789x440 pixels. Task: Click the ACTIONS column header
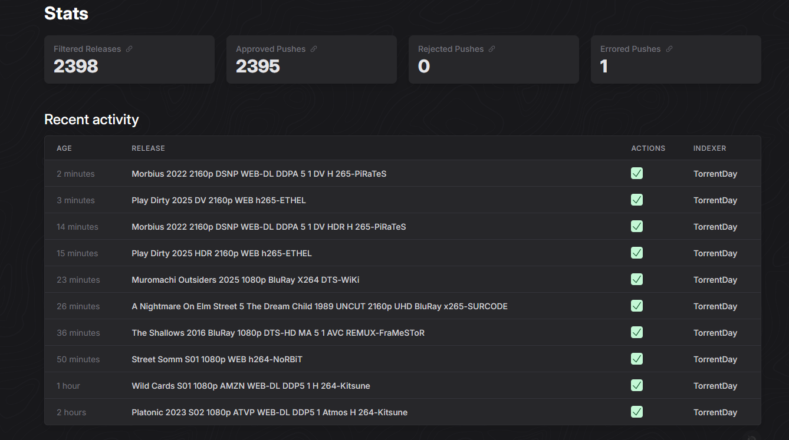point(648,148)
